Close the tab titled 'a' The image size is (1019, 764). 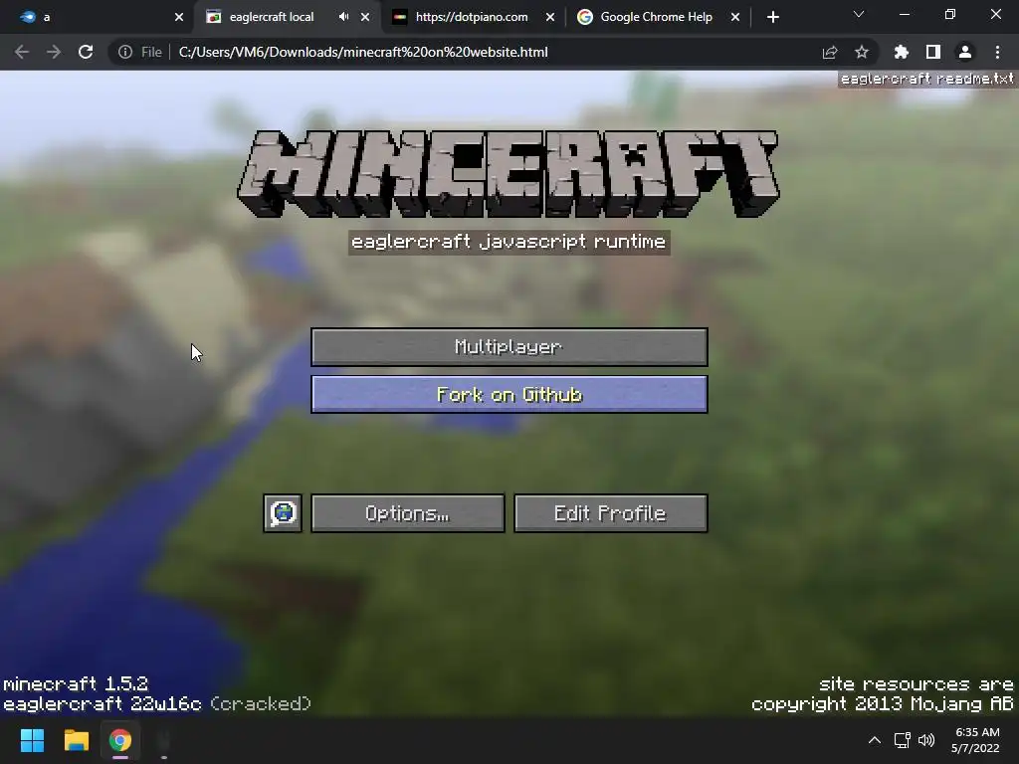coord(179,17)
